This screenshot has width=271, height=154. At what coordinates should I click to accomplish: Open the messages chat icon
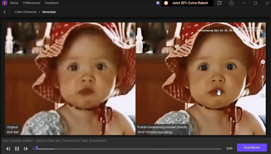(219, 3)
